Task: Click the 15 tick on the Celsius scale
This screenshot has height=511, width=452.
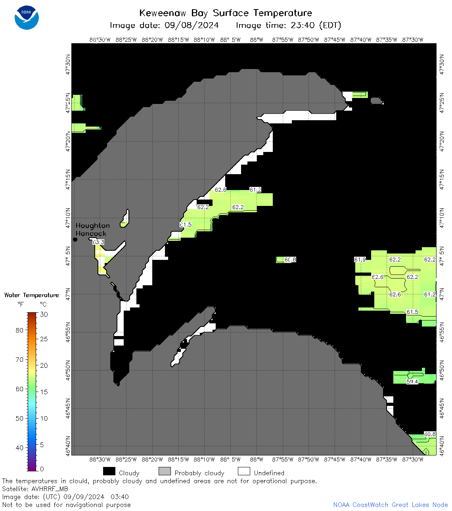Action: pyautogui.click(x=44, y=392)
